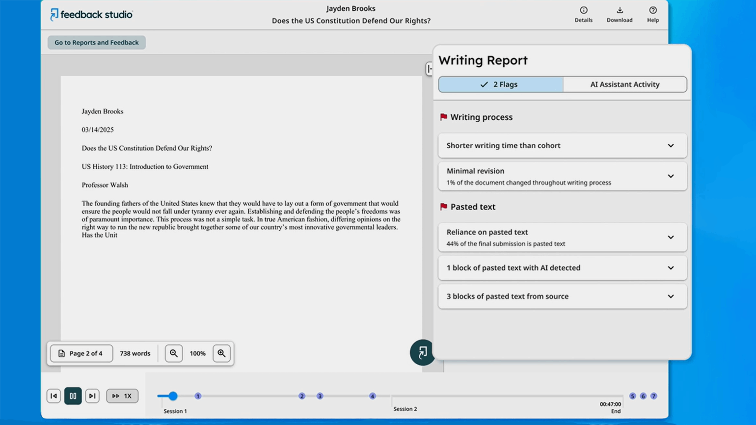756x425 pixels.
Task: Expand Shorter writing time than cohort
Action: coord(562,146)
